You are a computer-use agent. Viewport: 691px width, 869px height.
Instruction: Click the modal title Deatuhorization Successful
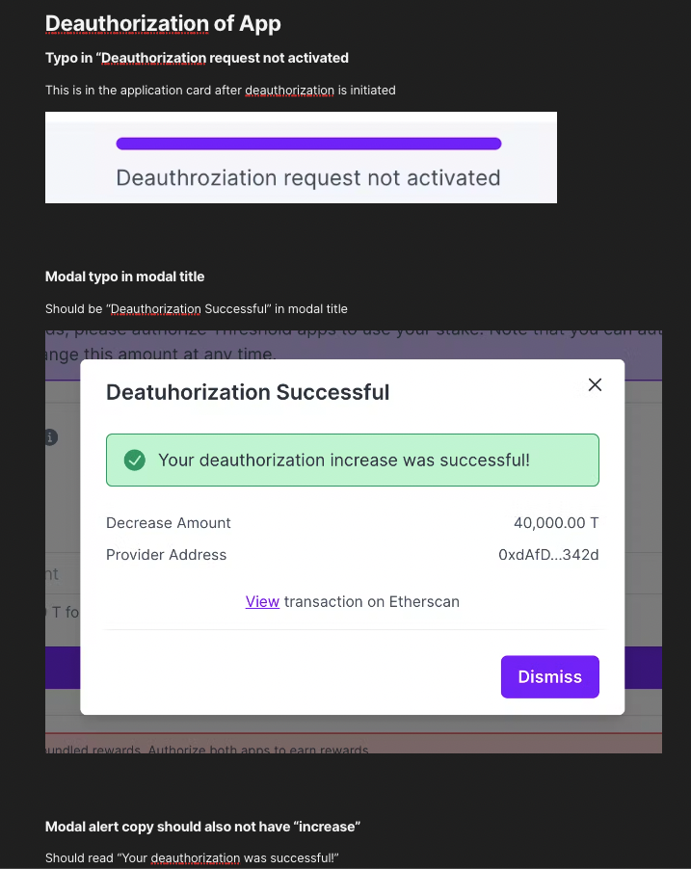(x=247, y=392)
